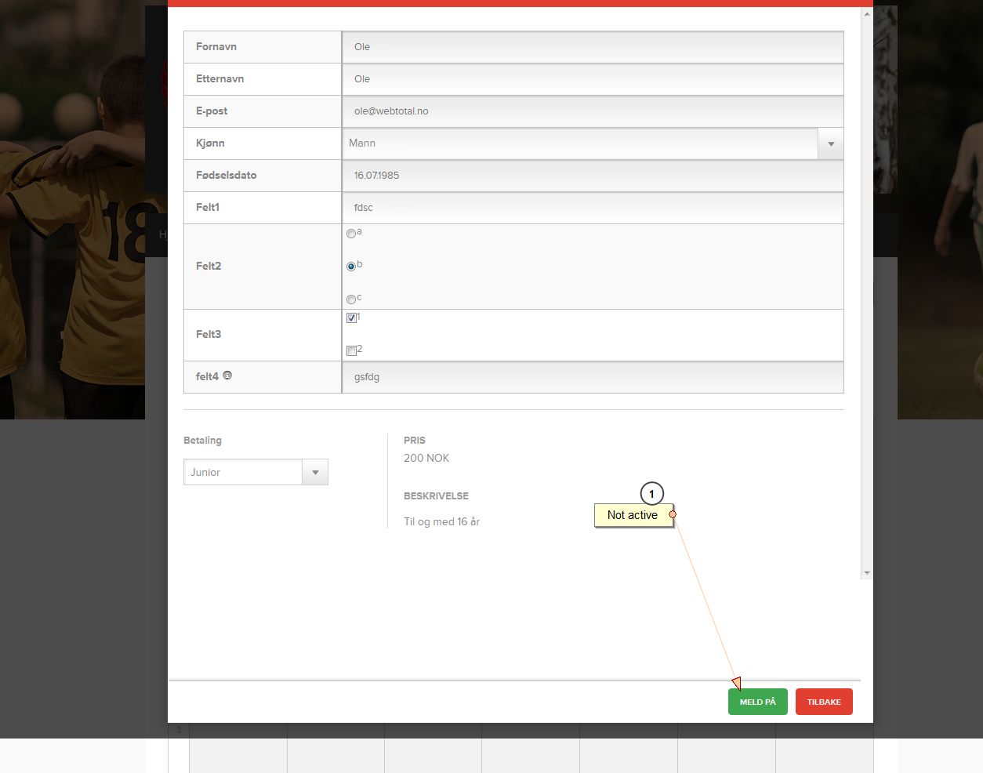Viewport: 983px width, 773px height.
Task: Click the price text 200 NOK
Action: (x=426, y=458)
